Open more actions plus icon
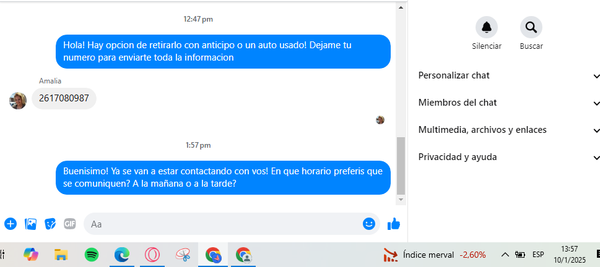Viewport: 600px width, 267px height. pyautogui.click(x=10, y=224)
